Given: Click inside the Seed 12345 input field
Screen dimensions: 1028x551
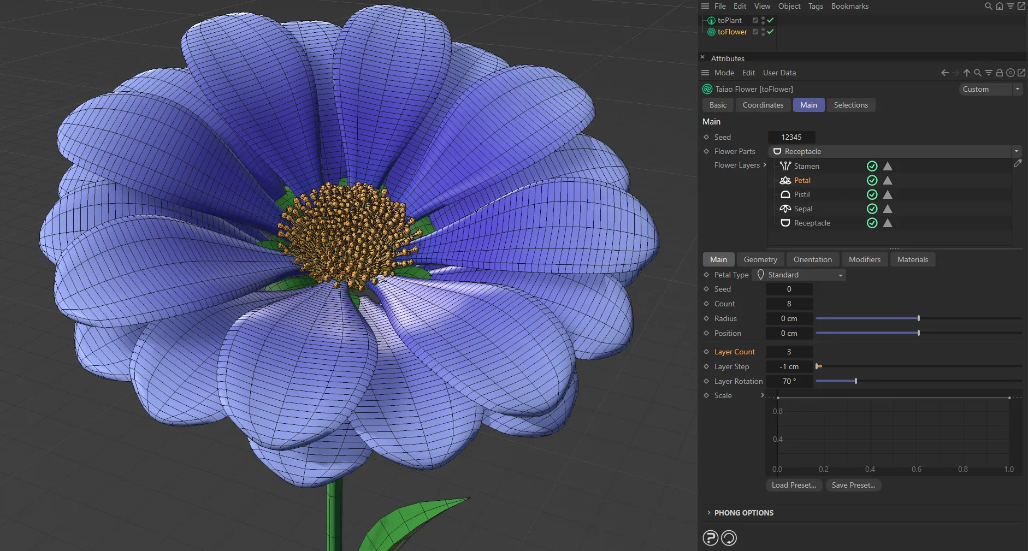Looking at the screenshot, I should tap(791, 137).
